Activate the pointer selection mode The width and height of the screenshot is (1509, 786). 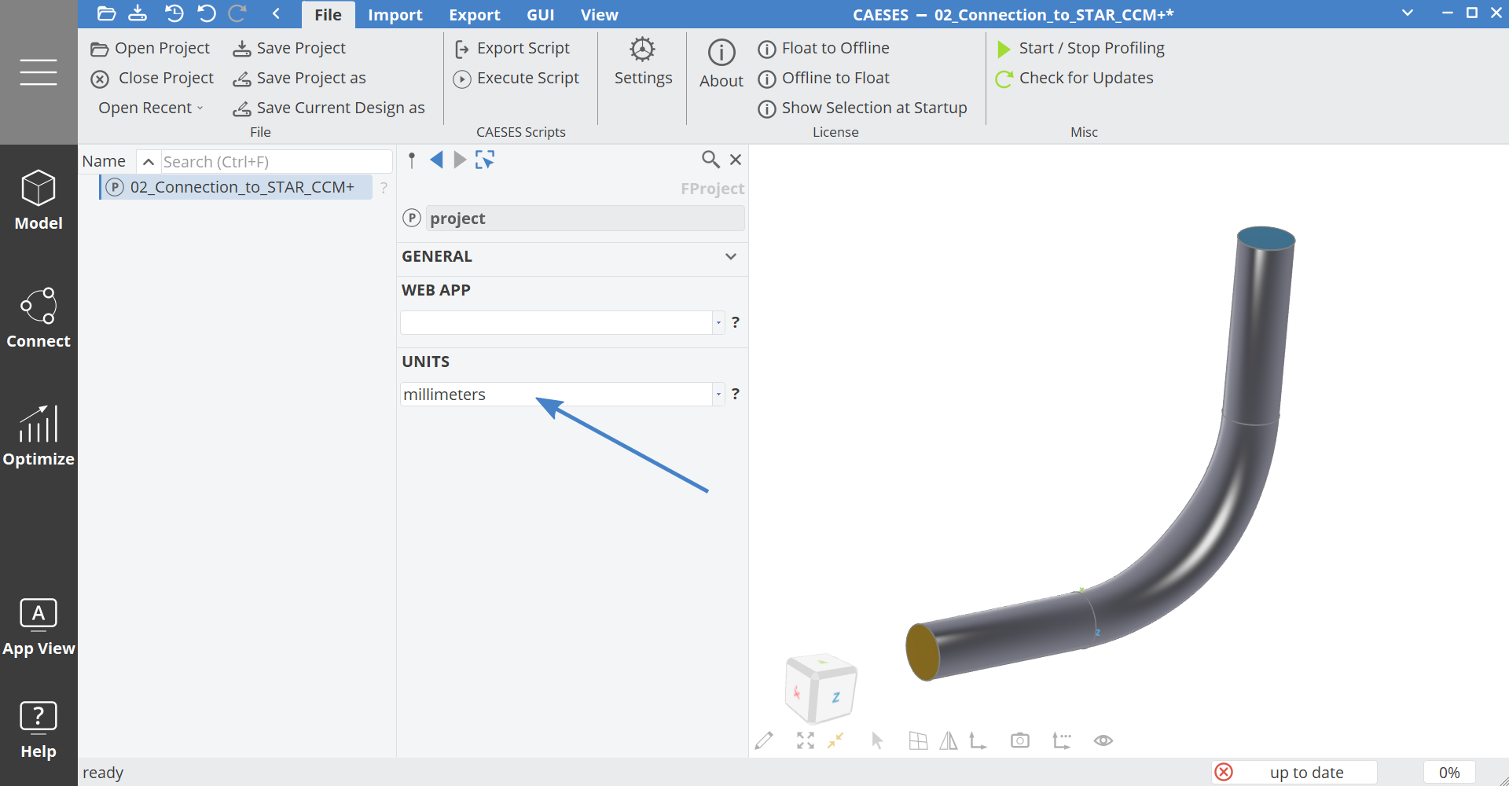tap(877, 740)
